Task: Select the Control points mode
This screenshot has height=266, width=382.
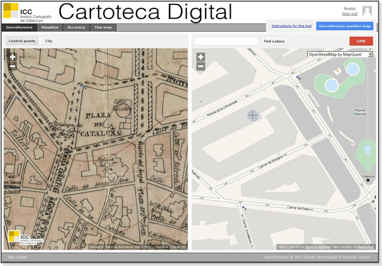Action: pyautogui.click(x=22, y=41)
